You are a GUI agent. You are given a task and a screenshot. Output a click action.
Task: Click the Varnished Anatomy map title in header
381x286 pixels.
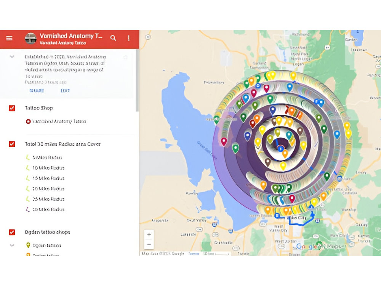71,36
